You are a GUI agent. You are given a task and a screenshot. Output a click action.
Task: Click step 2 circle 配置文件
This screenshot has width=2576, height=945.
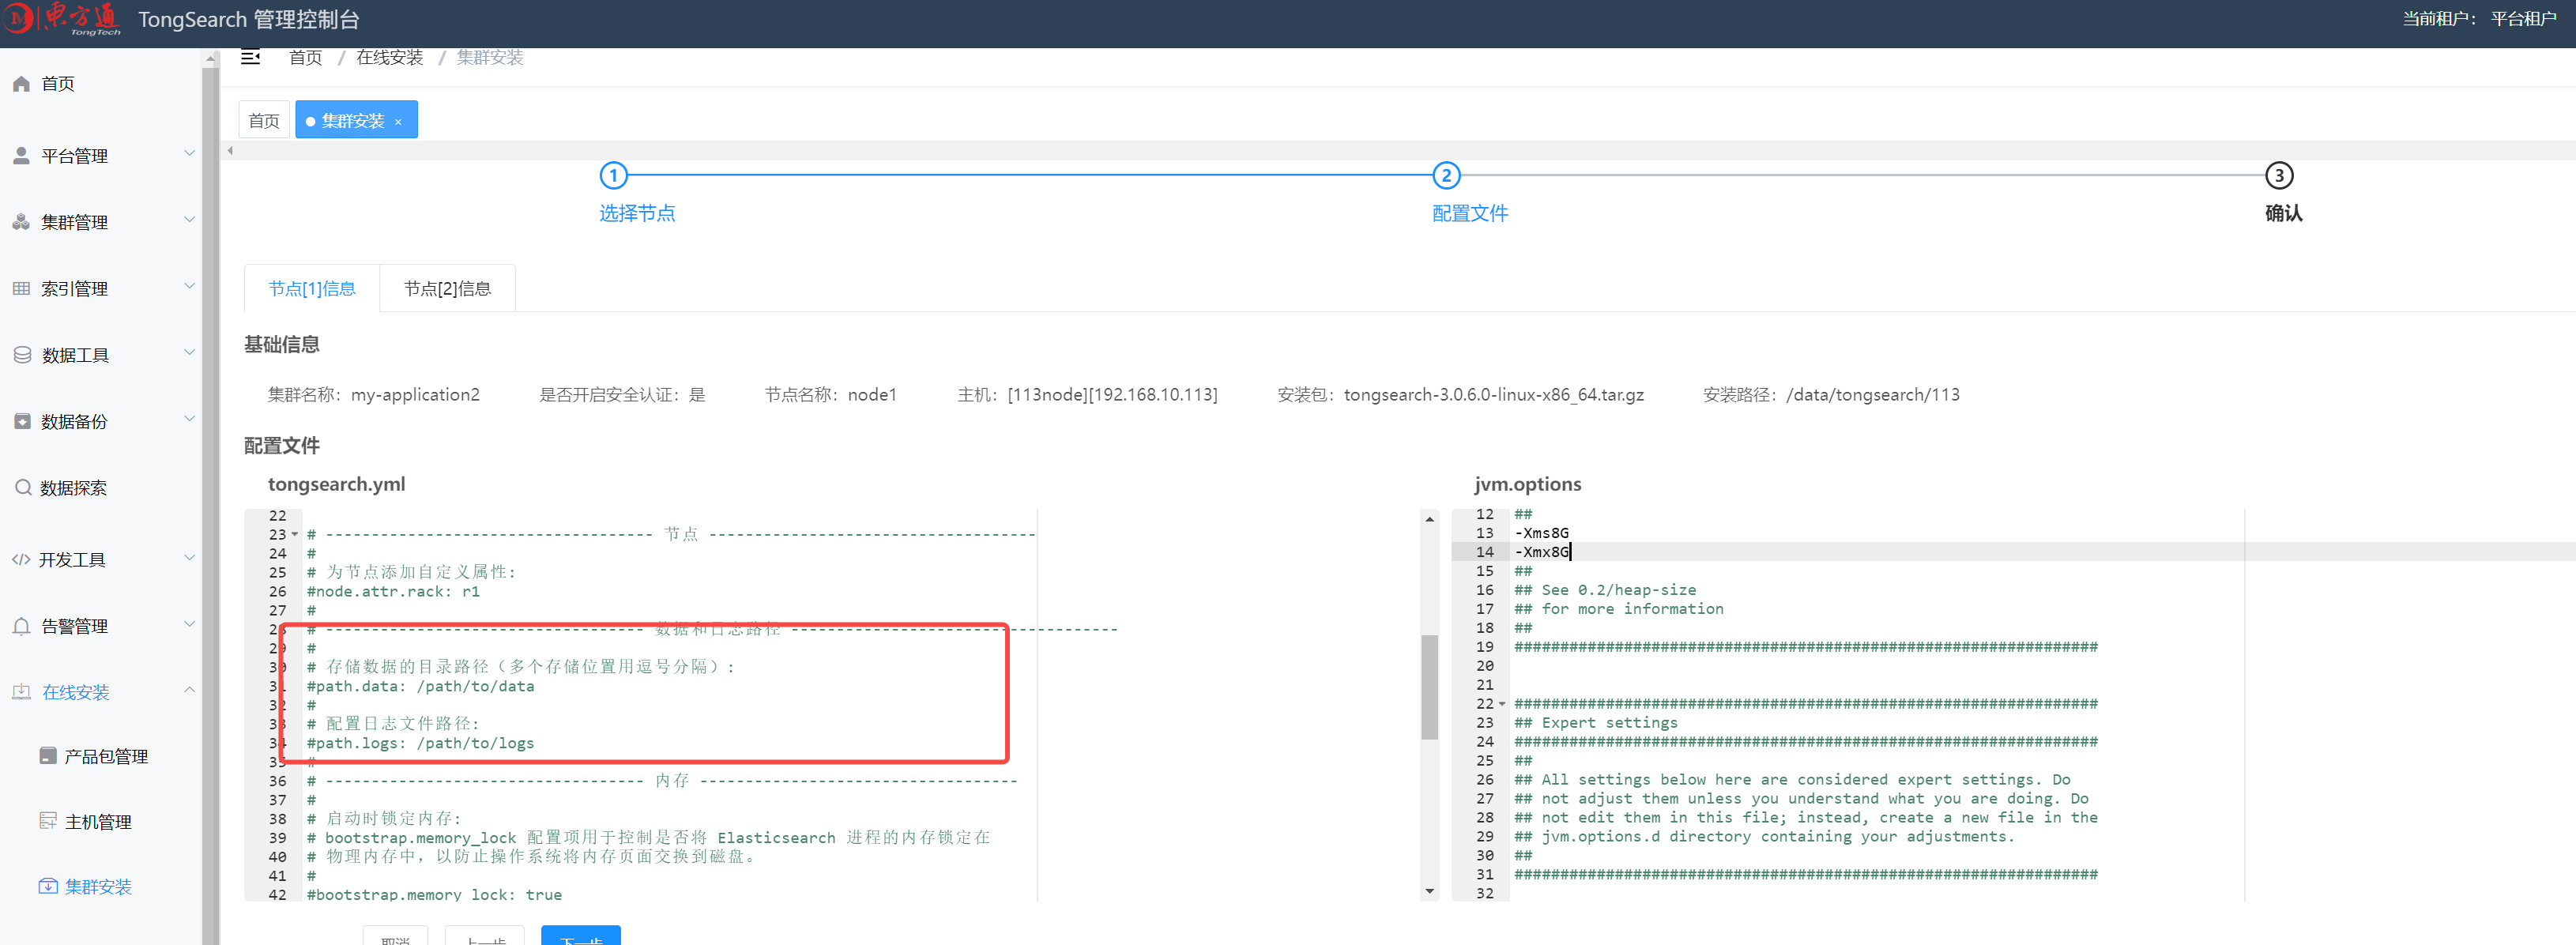point(1446,176)
